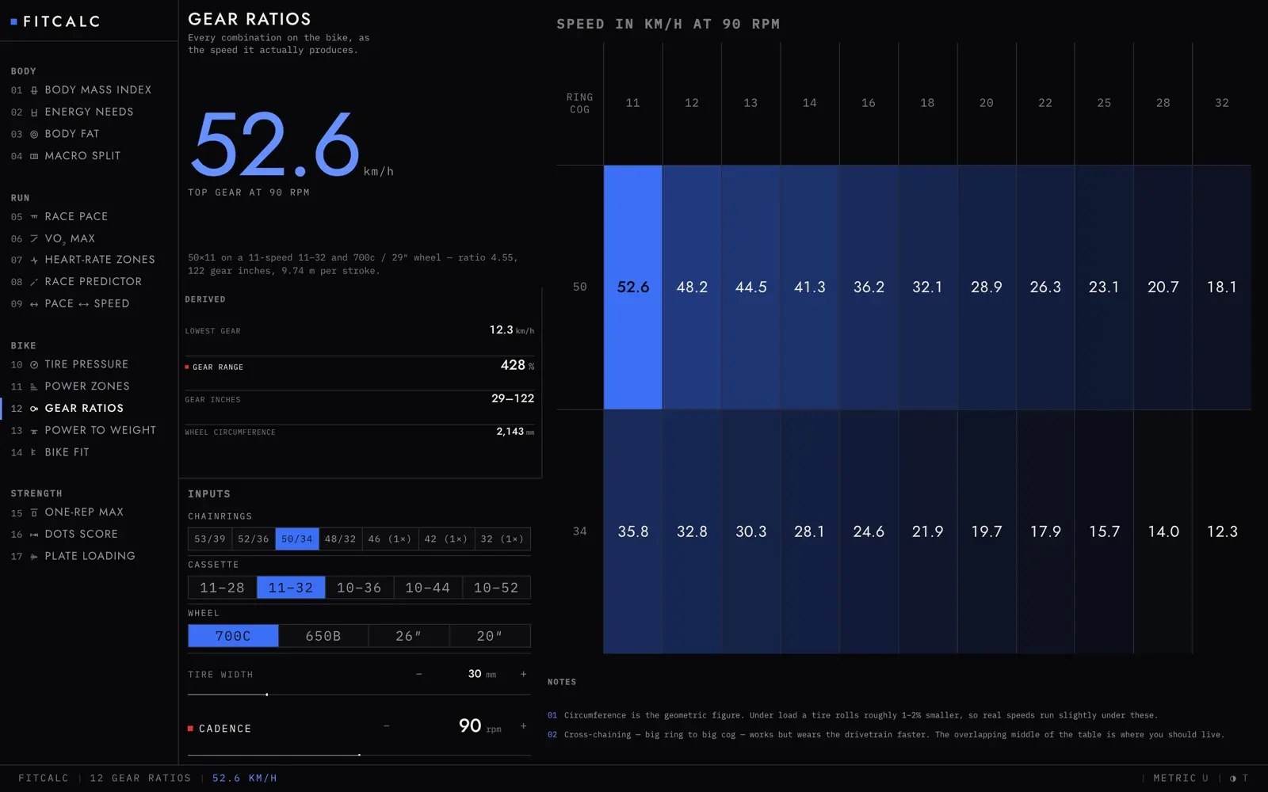Select the 53/39 chainring option
Screen dimensions: 1268x792
point(210,539)
